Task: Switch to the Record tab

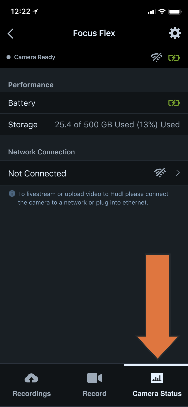Action: tap(95, 386)
